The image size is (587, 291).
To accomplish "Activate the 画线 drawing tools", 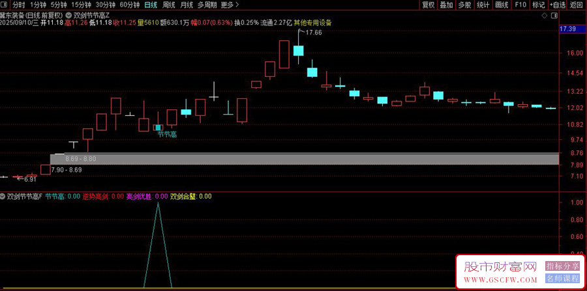I will tap(502, 5).
